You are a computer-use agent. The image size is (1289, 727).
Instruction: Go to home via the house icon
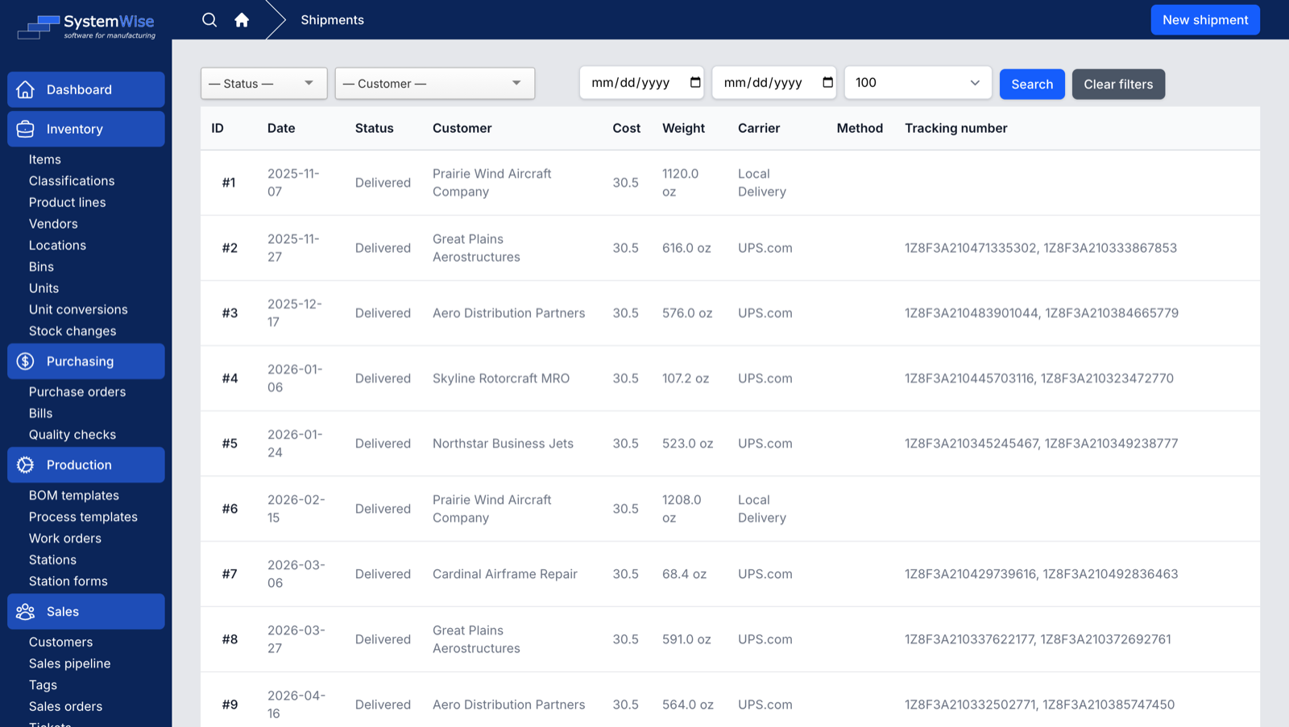tap(242, 20)
